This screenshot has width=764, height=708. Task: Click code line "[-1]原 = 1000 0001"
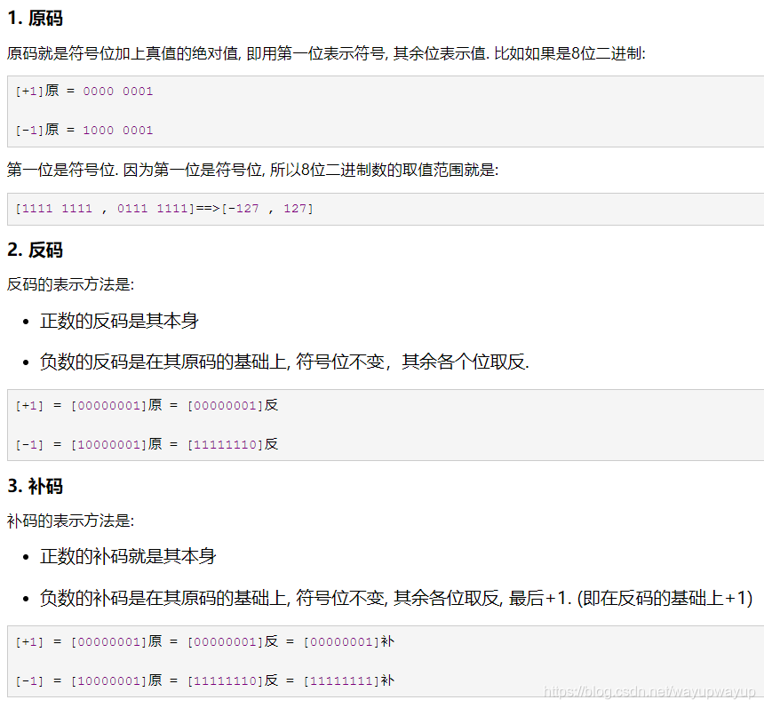[x=84, y=130]
